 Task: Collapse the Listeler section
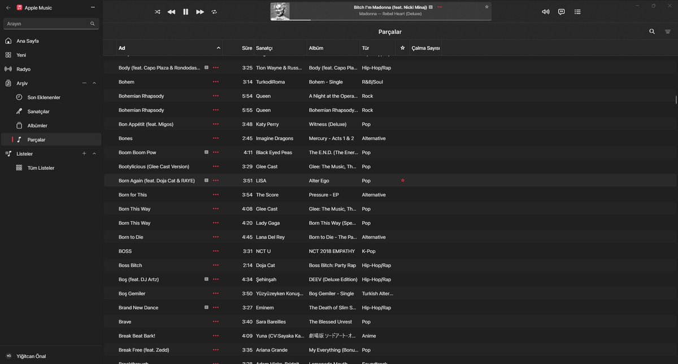point(94,154)
